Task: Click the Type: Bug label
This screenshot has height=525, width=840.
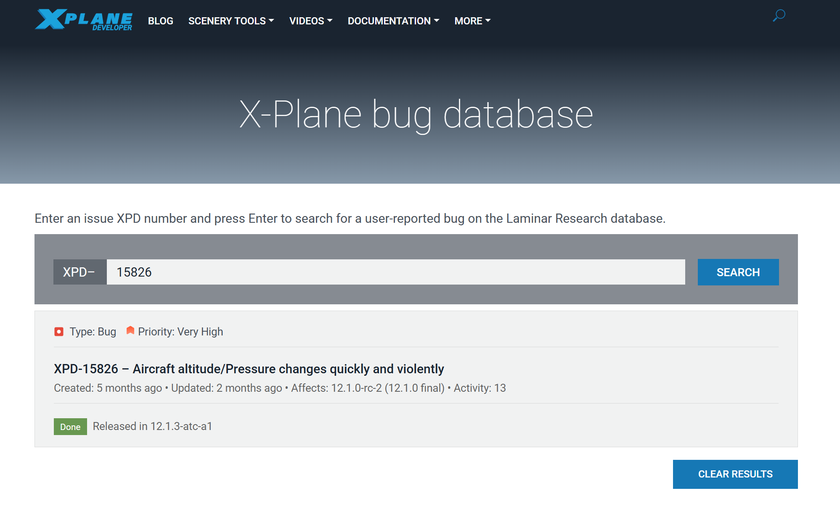Action: click(x=93, y=332)
